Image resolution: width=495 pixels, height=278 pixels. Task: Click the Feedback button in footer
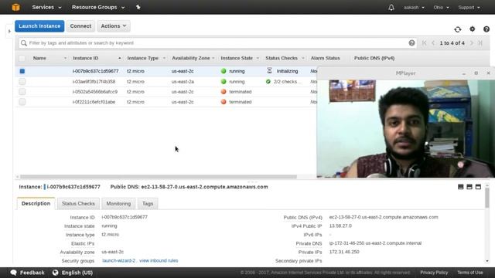pyautogui.click(x=28, y=273)
